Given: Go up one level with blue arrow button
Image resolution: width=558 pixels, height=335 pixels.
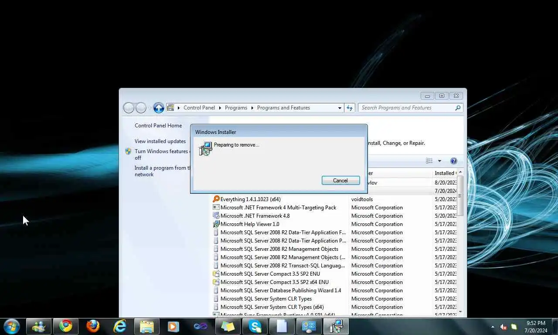Looking at the screenshot, I should [x=159, y=108].
